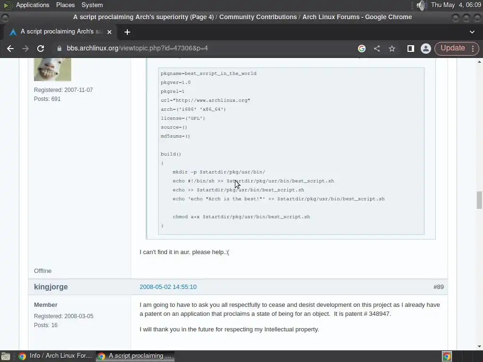Close the Arch script tab
The image size is (483, 362).
pyautogui.click(x=109, y=32)
